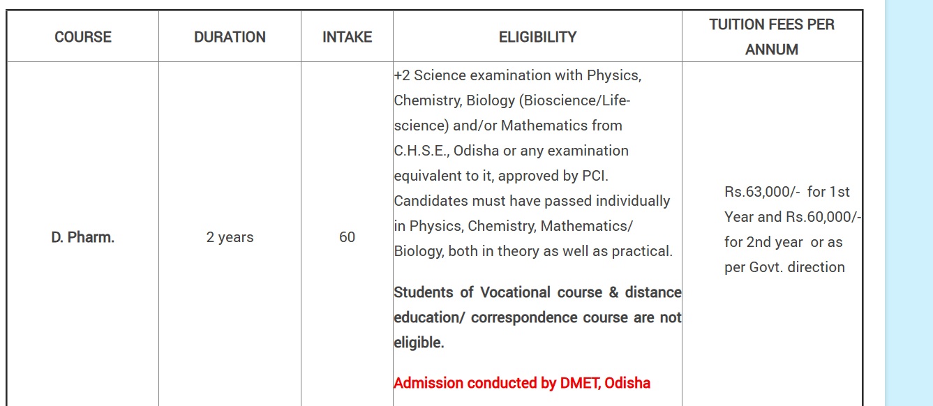This screenshot has width=933, height=406.
Task: Click the bold word eligible.
Action: [419, 343]
